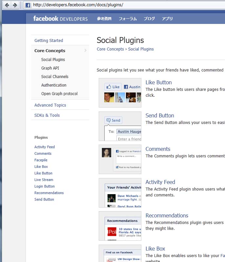Screen dimensions: 225x262
Task: Toggle Post to my Facebook checkbox
Action: click(x=117, y=167)
